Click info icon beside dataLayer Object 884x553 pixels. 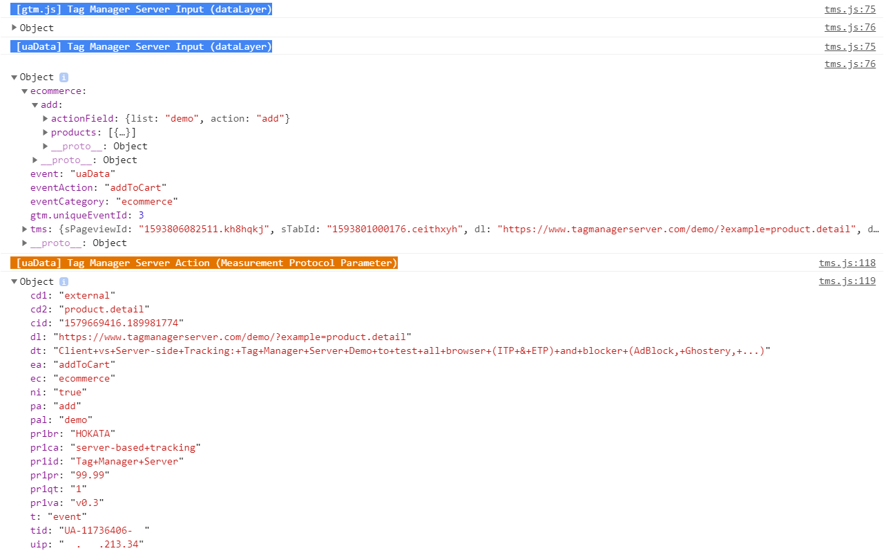click(64, 77)
